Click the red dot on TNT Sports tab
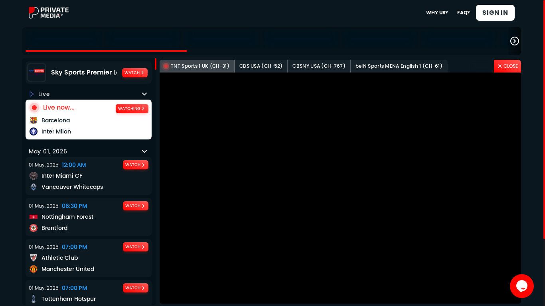545x306 pixels. (166, 66)
